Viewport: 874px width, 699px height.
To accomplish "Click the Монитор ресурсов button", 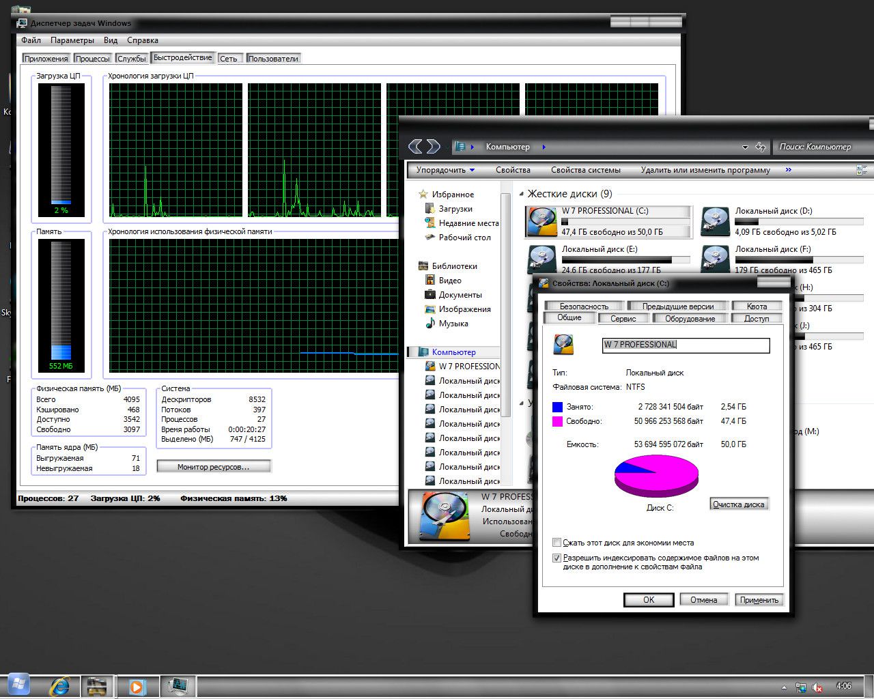I will [x=214, y=467].
